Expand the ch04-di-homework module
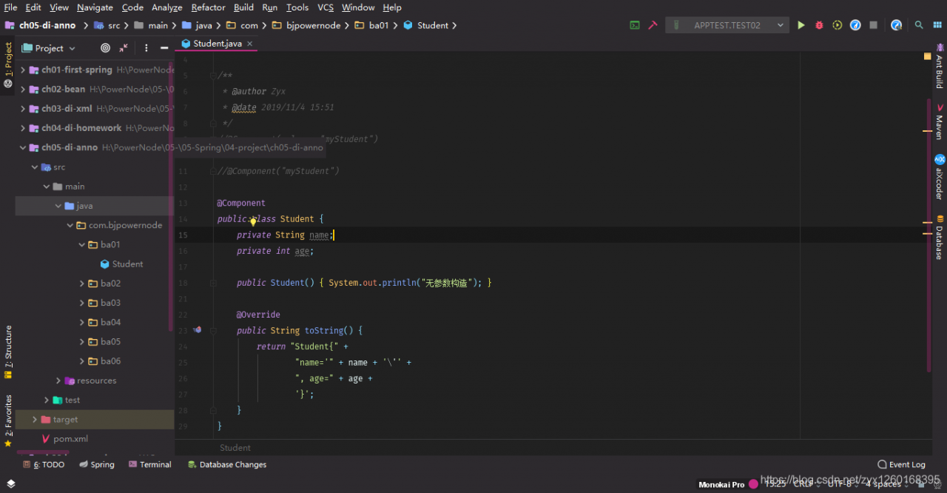Image resolution: width=947 pixels, height=493 pixels. (x=22, y=127)
